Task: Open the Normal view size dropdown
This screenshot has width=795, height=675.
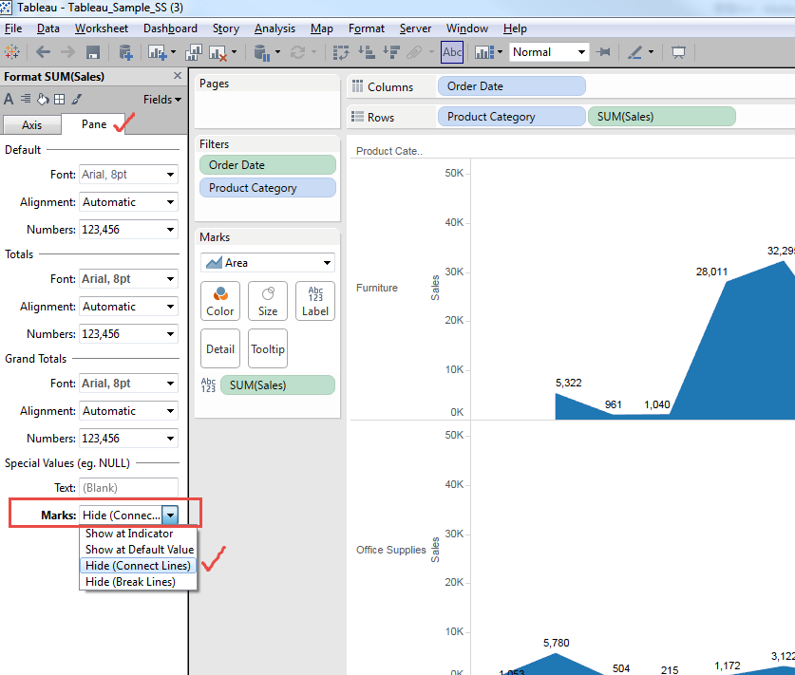Action: point(549,52)
